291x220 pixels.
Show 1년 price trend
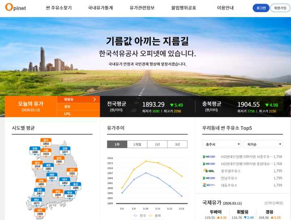click(157, 144)
